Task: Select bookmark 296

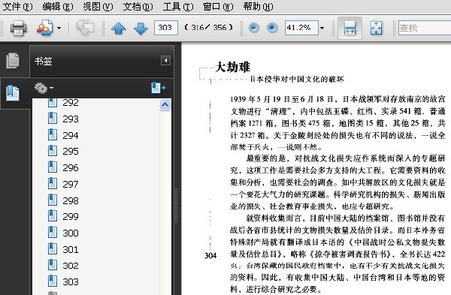Action: [x=71, y=167]
